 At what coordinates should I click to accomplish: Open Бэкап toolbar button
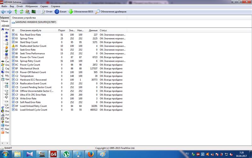(x=60, y=12)
